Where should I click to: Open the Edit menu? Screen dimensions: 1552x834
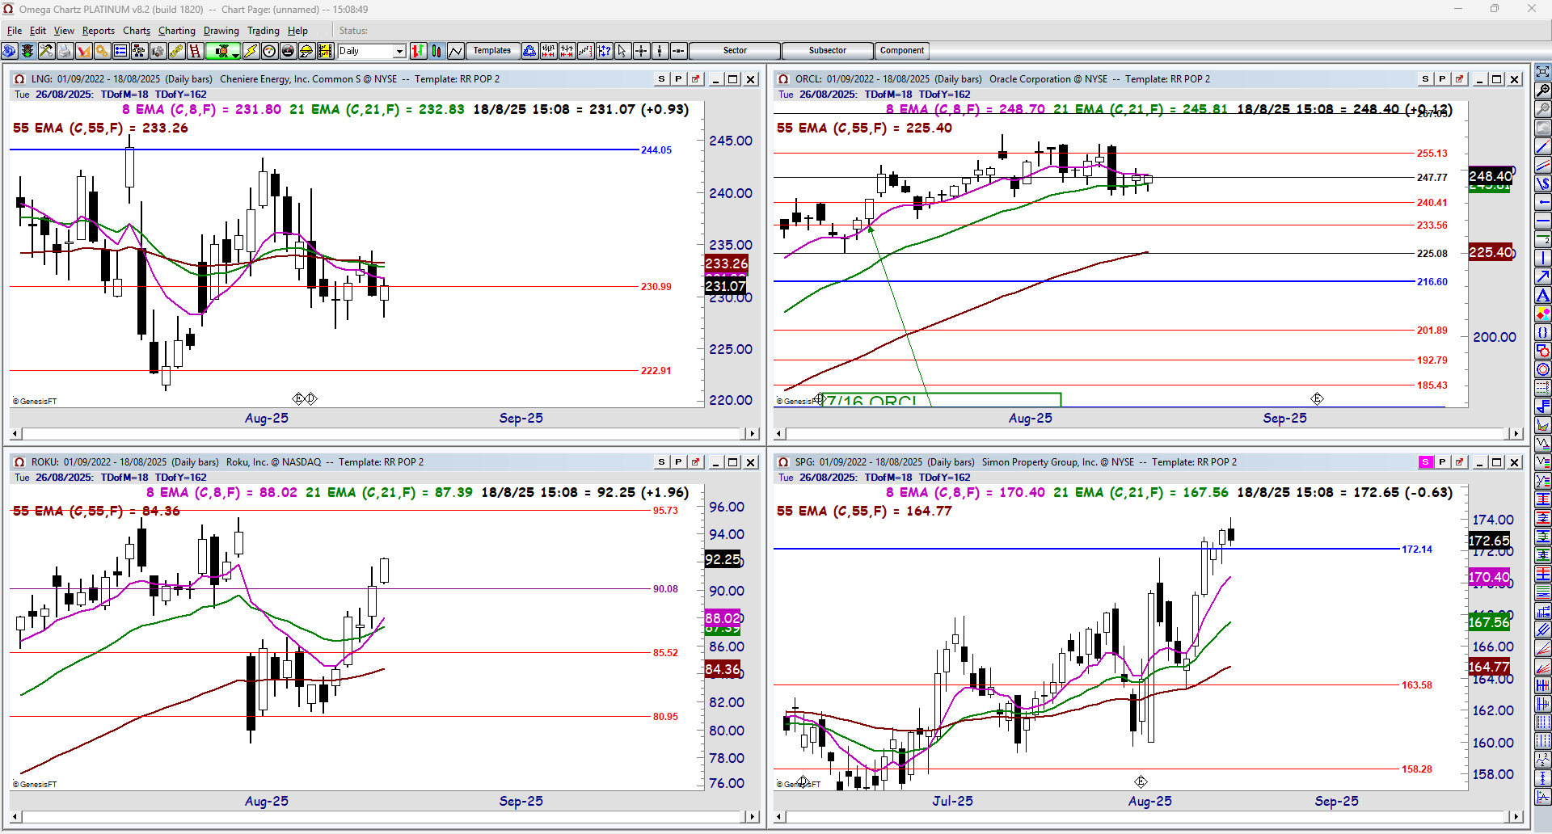click(x=38, y=31)
